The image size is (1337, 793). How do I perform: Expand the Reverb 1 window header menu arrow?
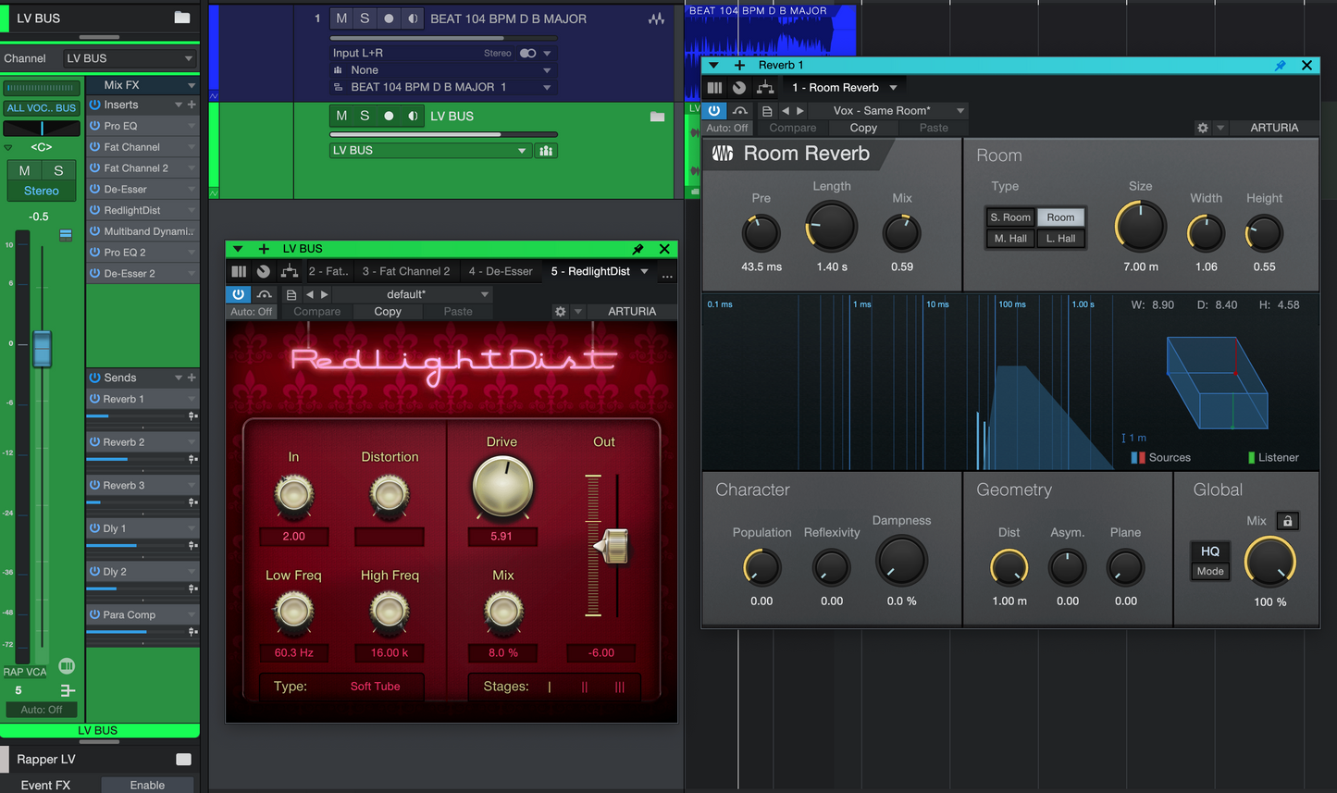pos(713,66)
